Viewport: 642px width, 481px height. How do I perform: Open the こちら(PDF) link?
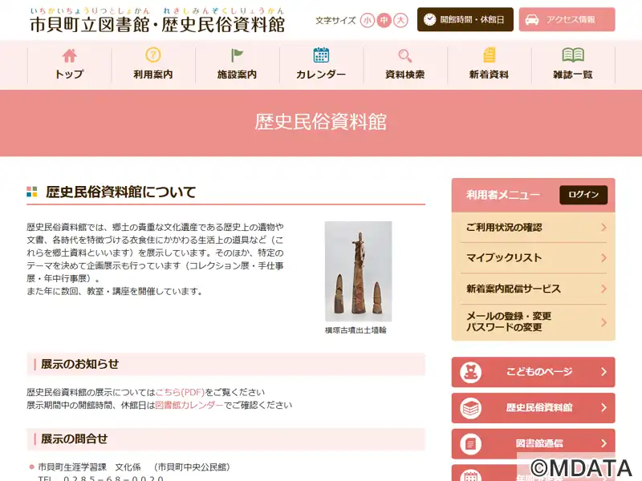pos(180,392)
